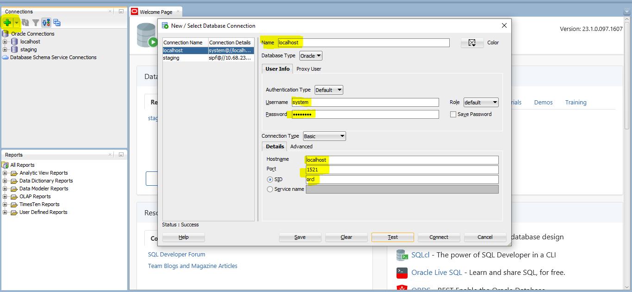632x292 pixels.
Task: Switch to the Advanced tab
Action: click(301, 146)
